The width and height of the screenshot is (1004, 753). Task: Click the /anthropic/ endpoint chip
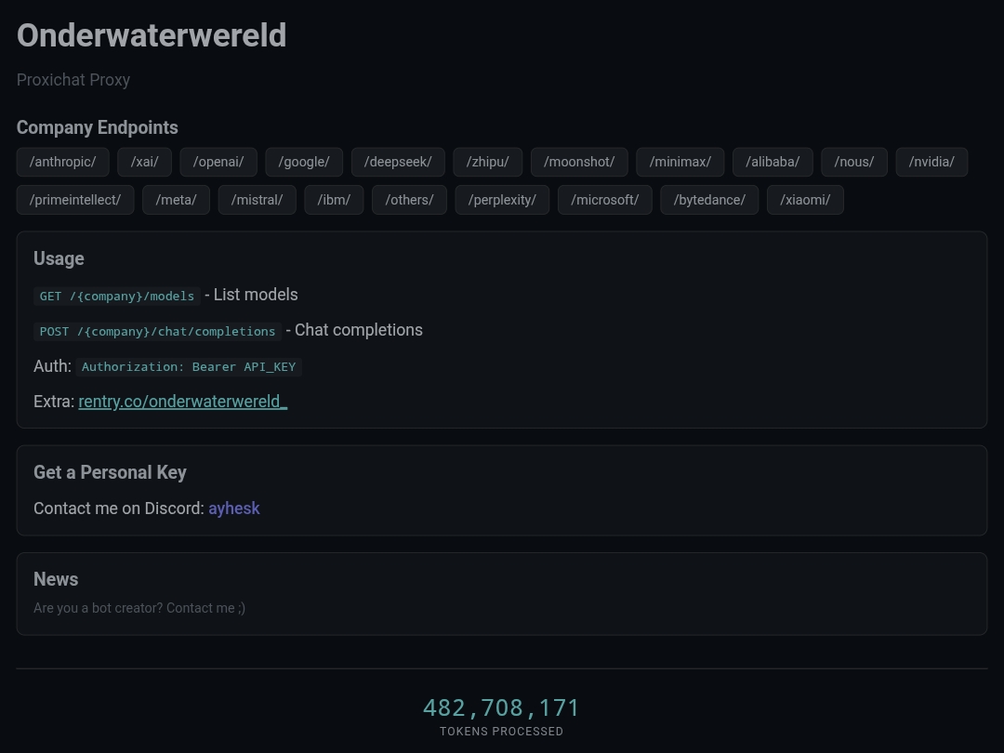coord(63,162)
